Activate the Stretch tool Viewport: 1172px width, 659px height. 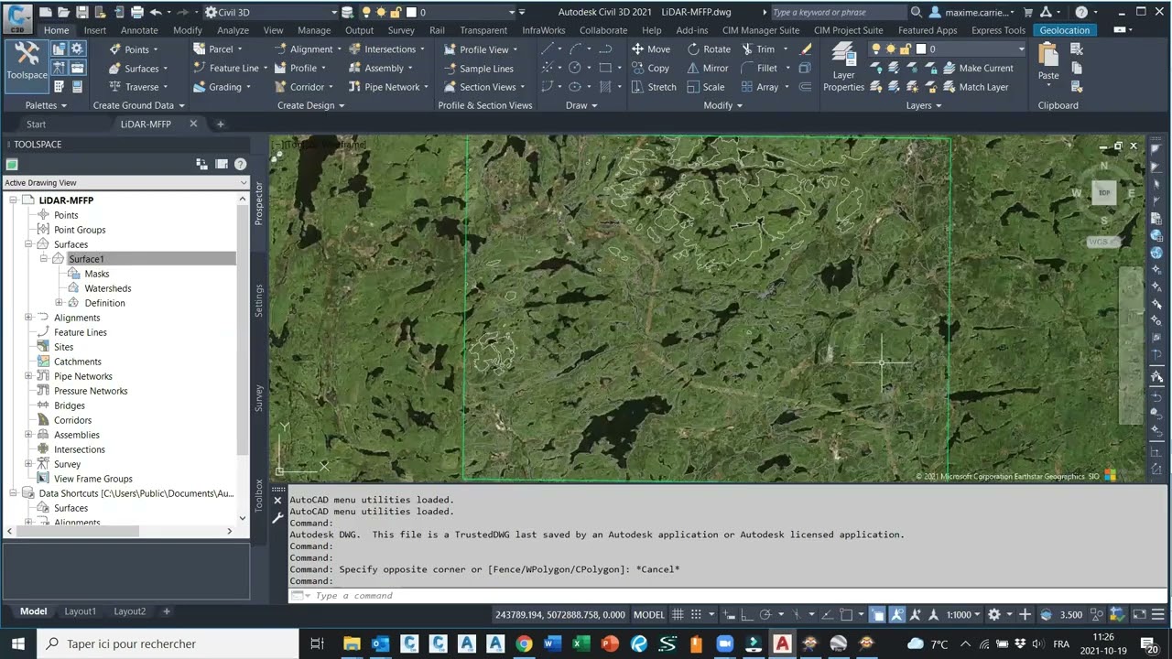tap(654, 87)
